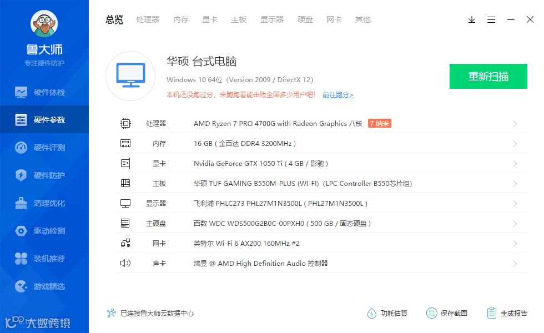Expand the Wi-Fi 6 AX200 row chevron

tap(515, 244)
